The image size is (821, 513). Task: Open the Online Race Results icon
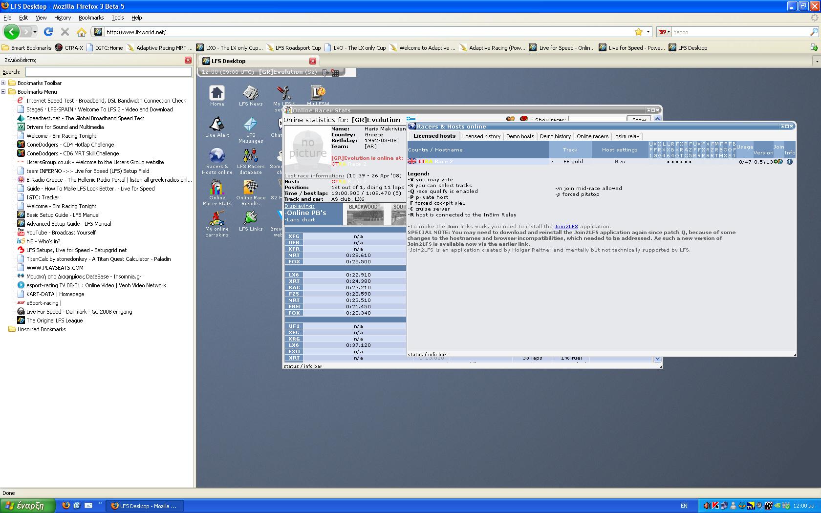tap(251, 187)
